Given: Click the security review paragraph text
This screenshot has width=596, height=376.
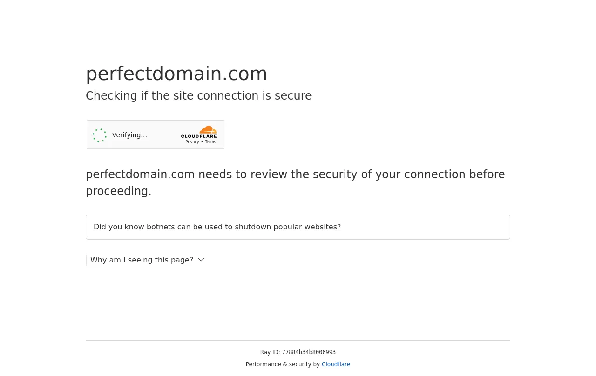Looking at the screenshot, I should (295, 183).
